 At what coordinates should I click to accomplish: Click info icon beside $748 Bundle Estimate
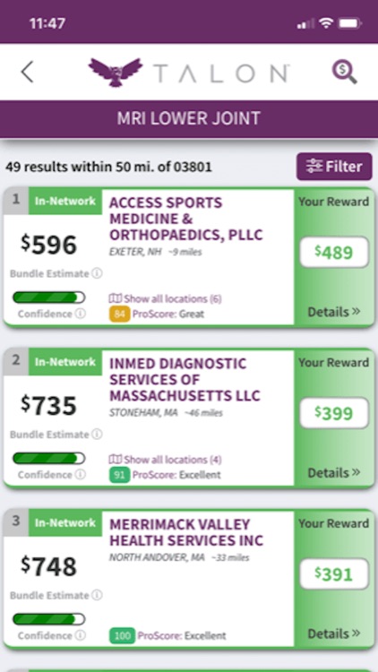click(98, 595)
